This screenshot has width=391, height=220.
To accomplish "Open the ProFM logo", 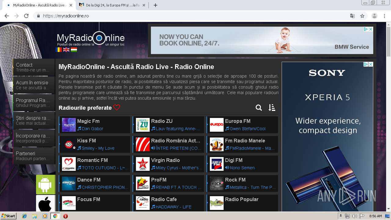I will click(x=143, y=184).
